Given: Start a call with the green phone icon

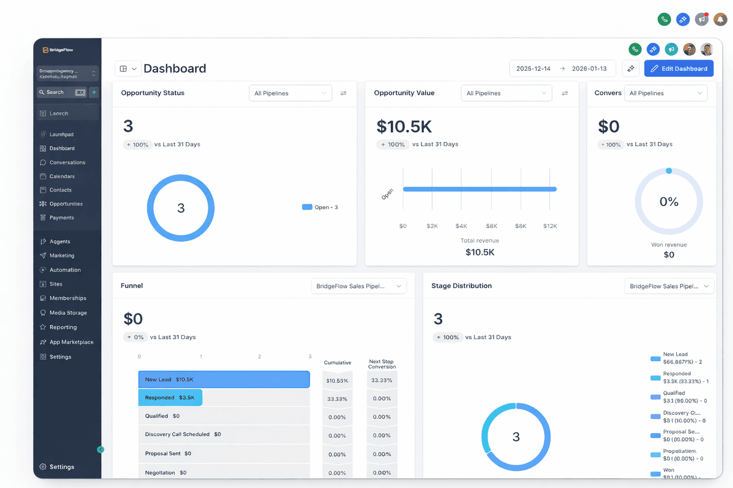Looking at the screenshot, I should pyautogui.click(x=635, y=48).
